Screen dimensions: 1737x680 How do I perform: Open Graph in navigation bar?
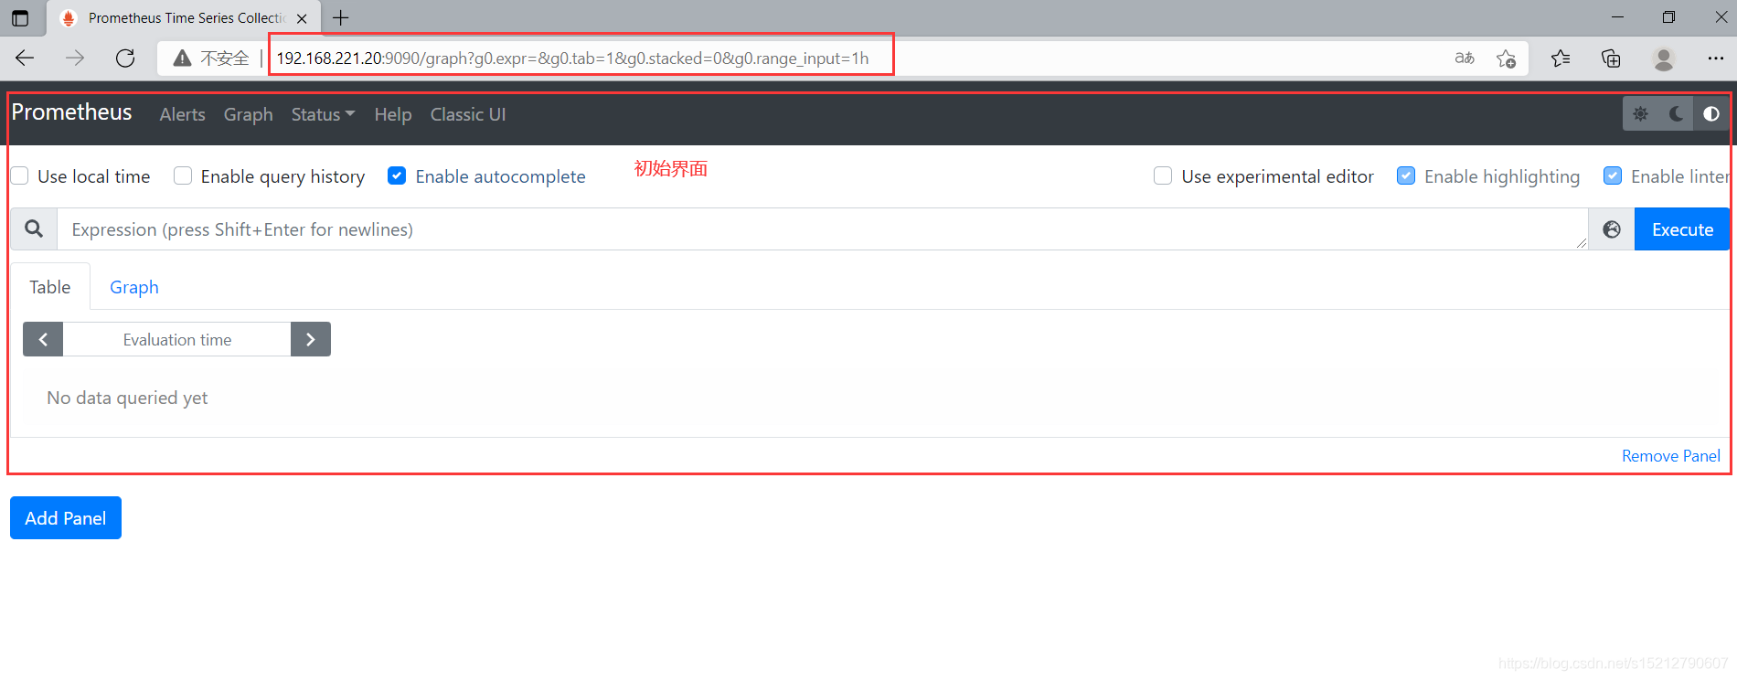tap(249, 114)
